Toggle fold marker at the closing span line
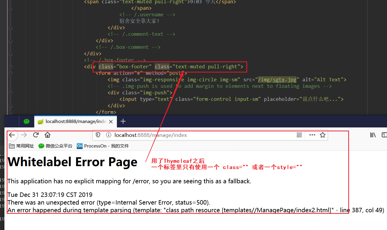The width and height of the screenshot is (387, 230). pyautogui.click(x=11, y=8)
